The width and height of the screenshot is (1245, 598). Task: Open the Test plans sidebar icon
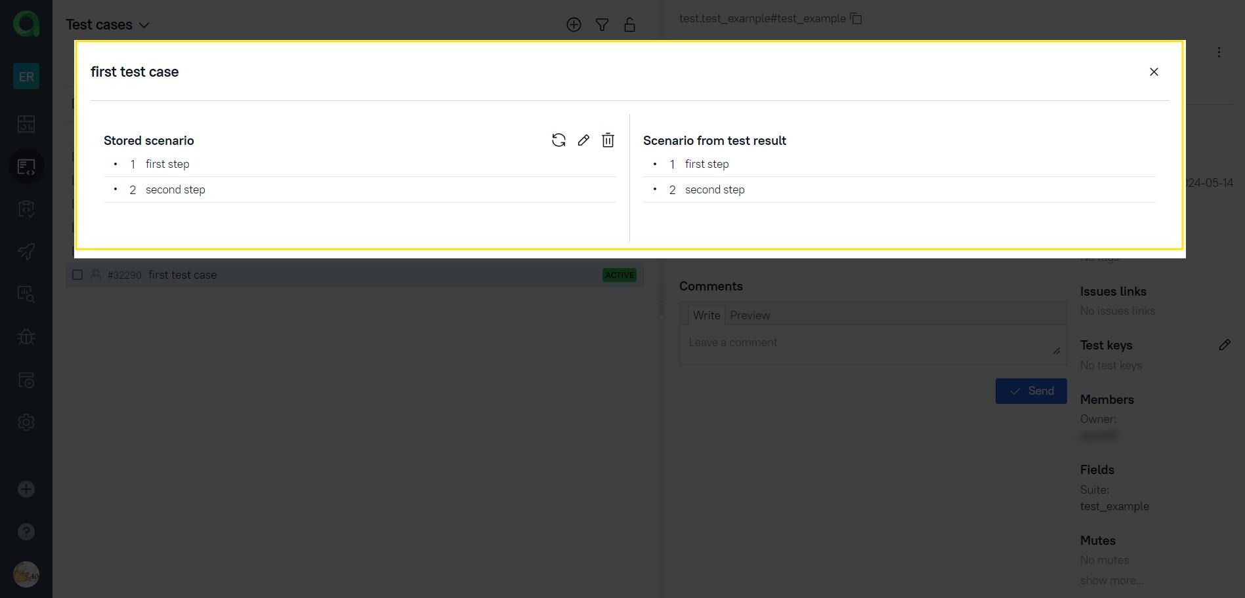[26, 209]
